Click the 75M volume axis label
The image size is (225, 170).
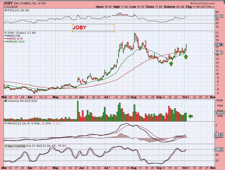220,106
